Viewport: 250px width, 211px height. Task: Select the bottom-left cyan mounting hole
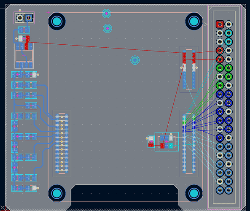(x=57, y=193)
